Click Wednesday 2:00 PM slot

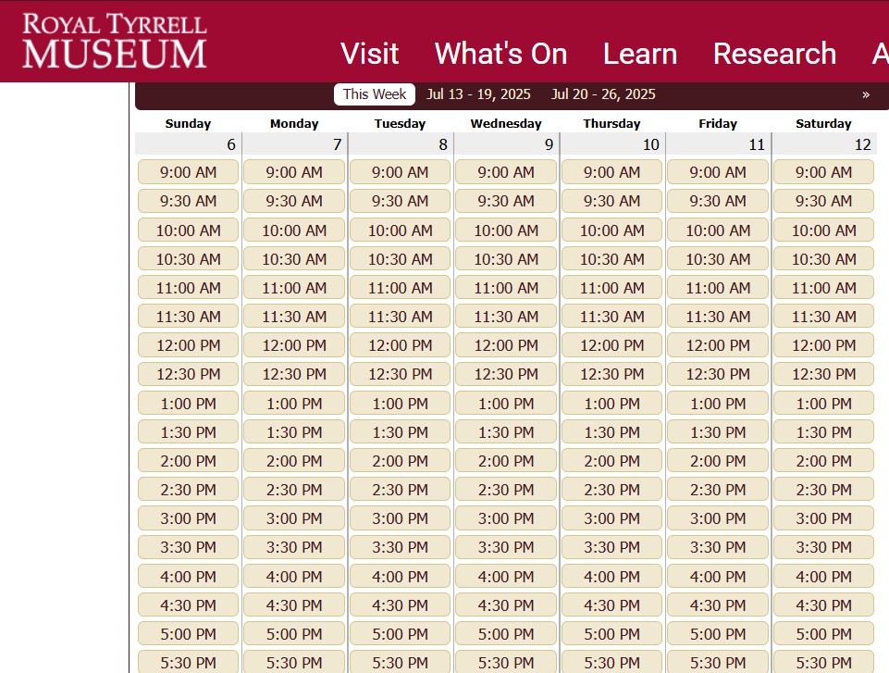(x=506, y=461)
